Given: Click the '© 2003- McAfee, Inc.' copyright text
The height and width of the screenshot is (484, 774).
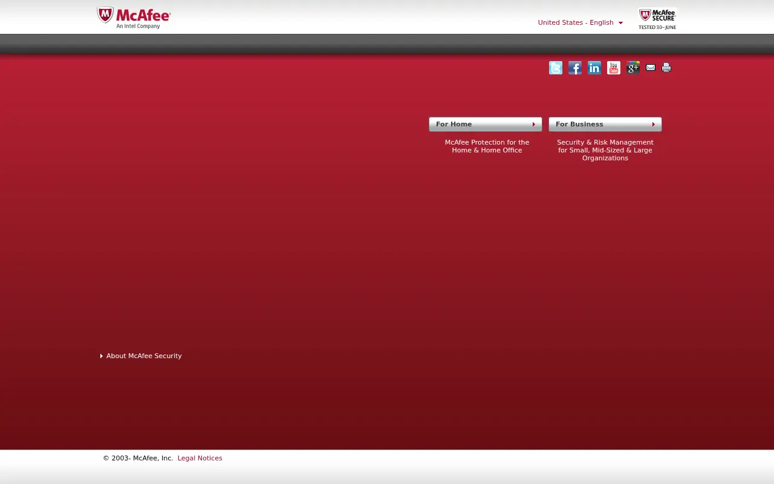Looking at the screenshot, I should (138, 458).
